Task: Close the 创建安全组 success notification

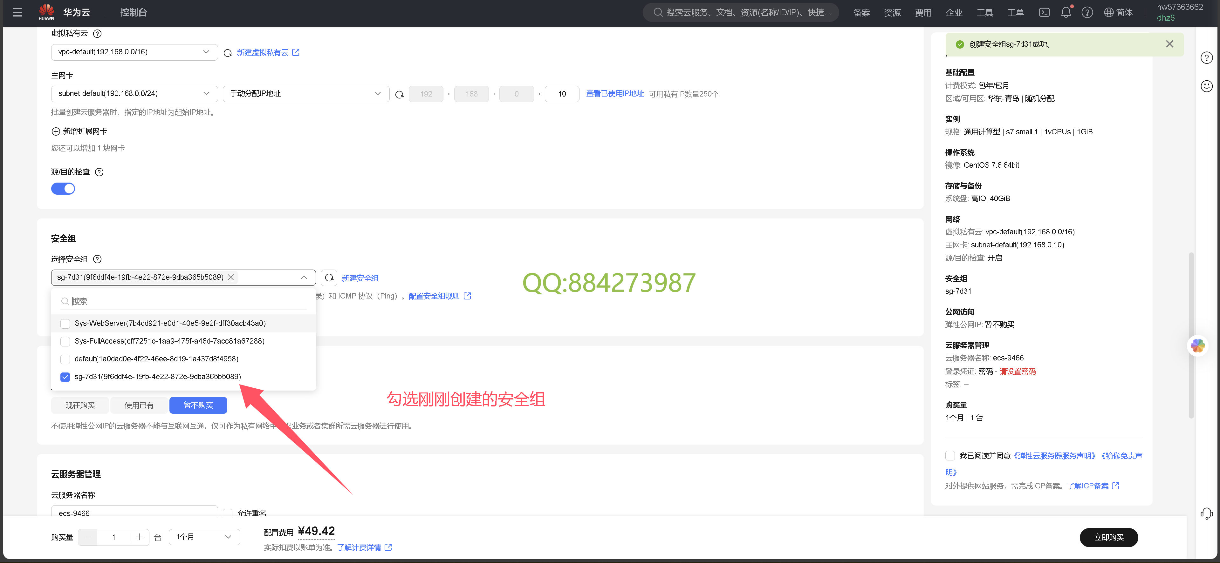Action: tap(1169, 44)
